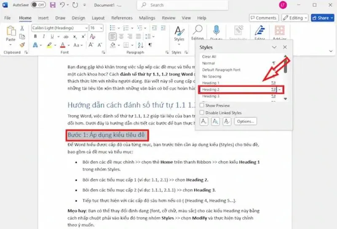337x229 pixels.
Task: Click the New Style button
Action: (x=203, y=121)
